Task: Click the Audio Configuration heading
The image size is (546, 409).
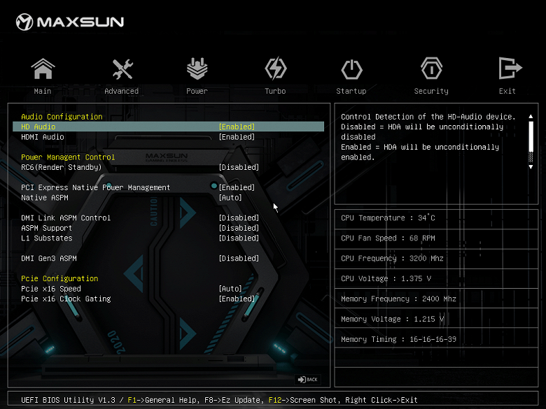Action: (62, 117)
